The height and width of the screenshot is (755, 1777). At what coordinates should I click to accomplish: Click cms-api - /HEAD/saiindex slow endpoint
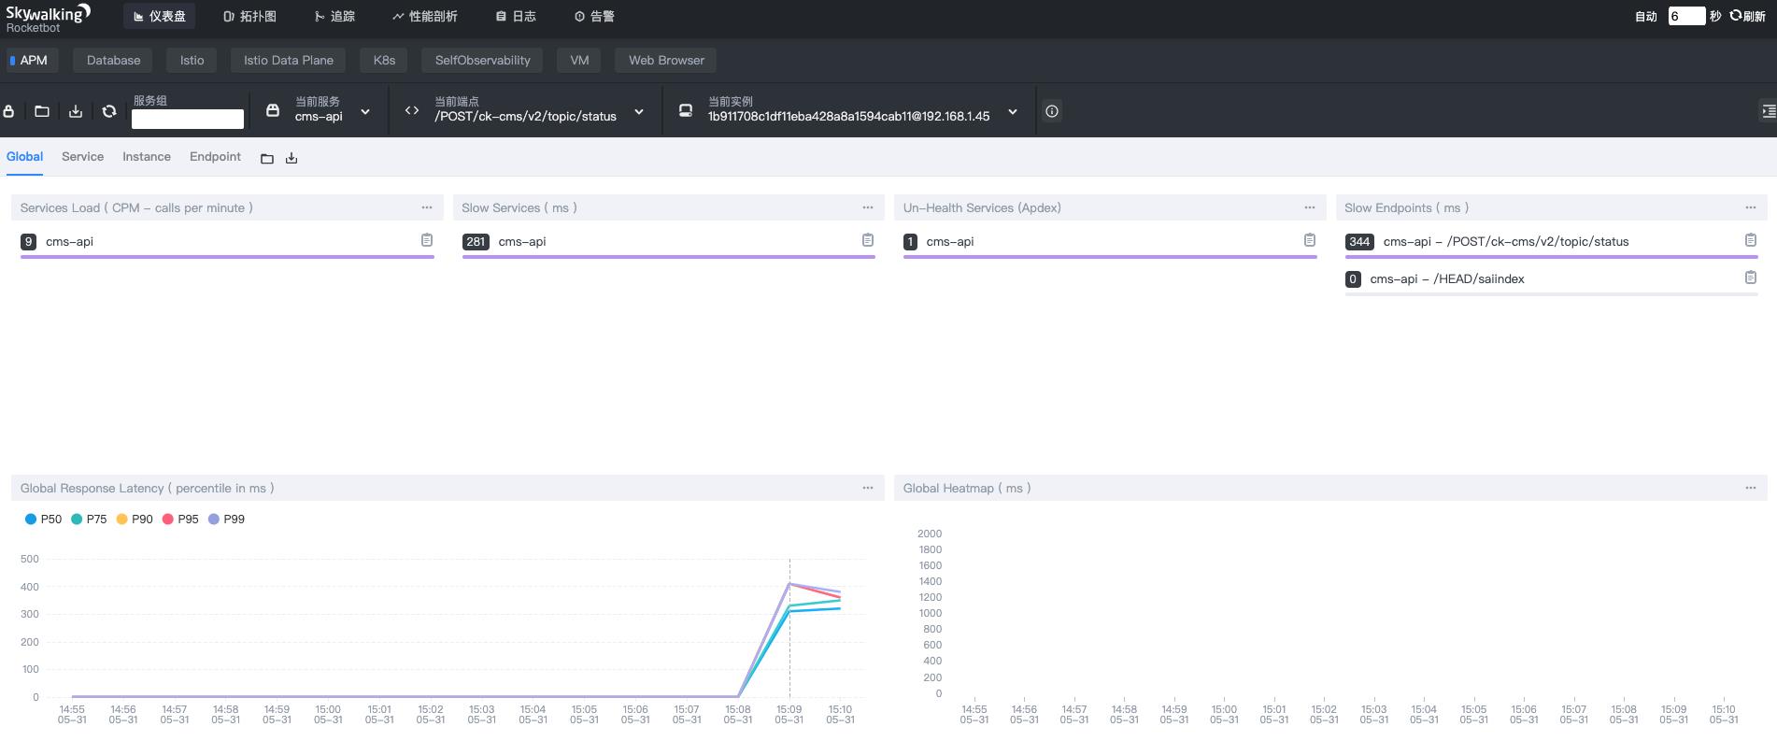(x=1447, y=278)
